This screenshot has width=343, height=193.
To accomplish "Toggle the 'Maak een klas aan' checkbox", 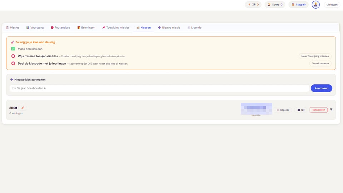I will (x=13, y=49).
